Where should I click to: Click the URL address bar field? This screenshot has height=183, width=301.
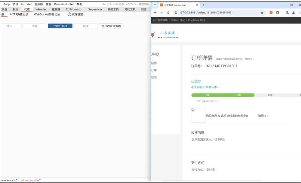[x=216, y=13]
